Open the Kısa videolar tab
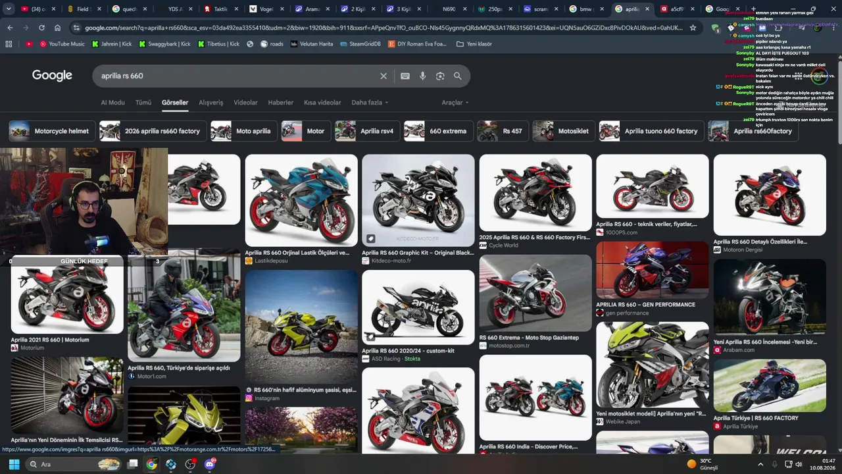This screenshot has height=474, width=842. pyautogui.click(x=322, y=103)
